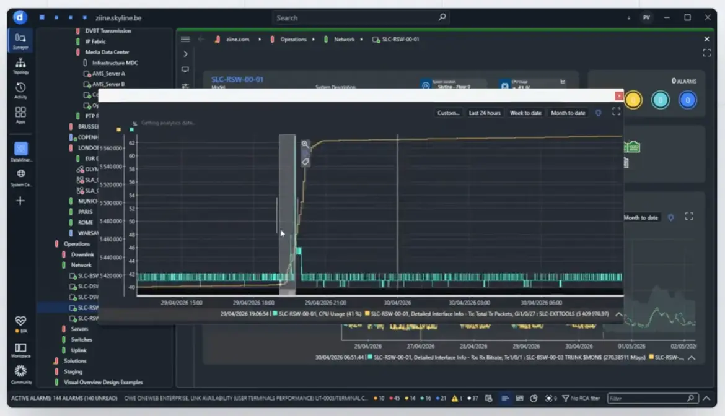Click the light bulb icon in the trend popup
Screen dimensions: 725x416
599,113
